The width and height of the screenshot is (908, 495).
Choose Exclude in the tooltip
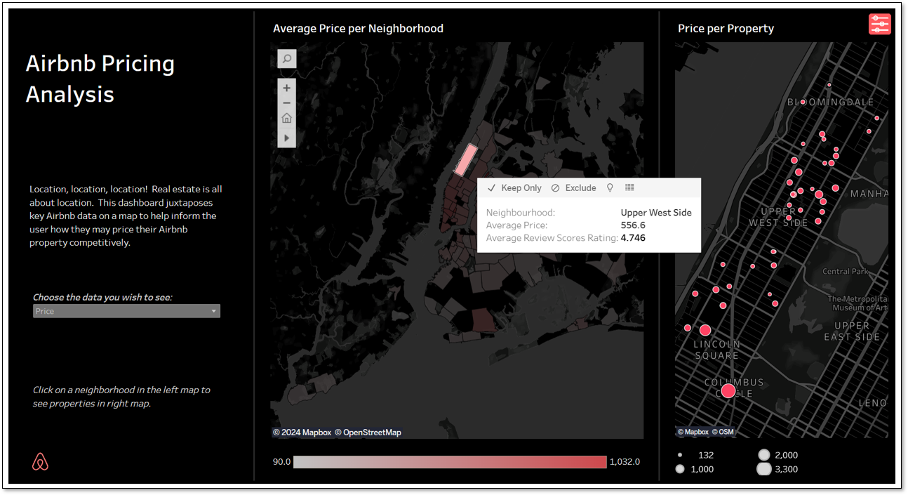click(x=573, y=188)
